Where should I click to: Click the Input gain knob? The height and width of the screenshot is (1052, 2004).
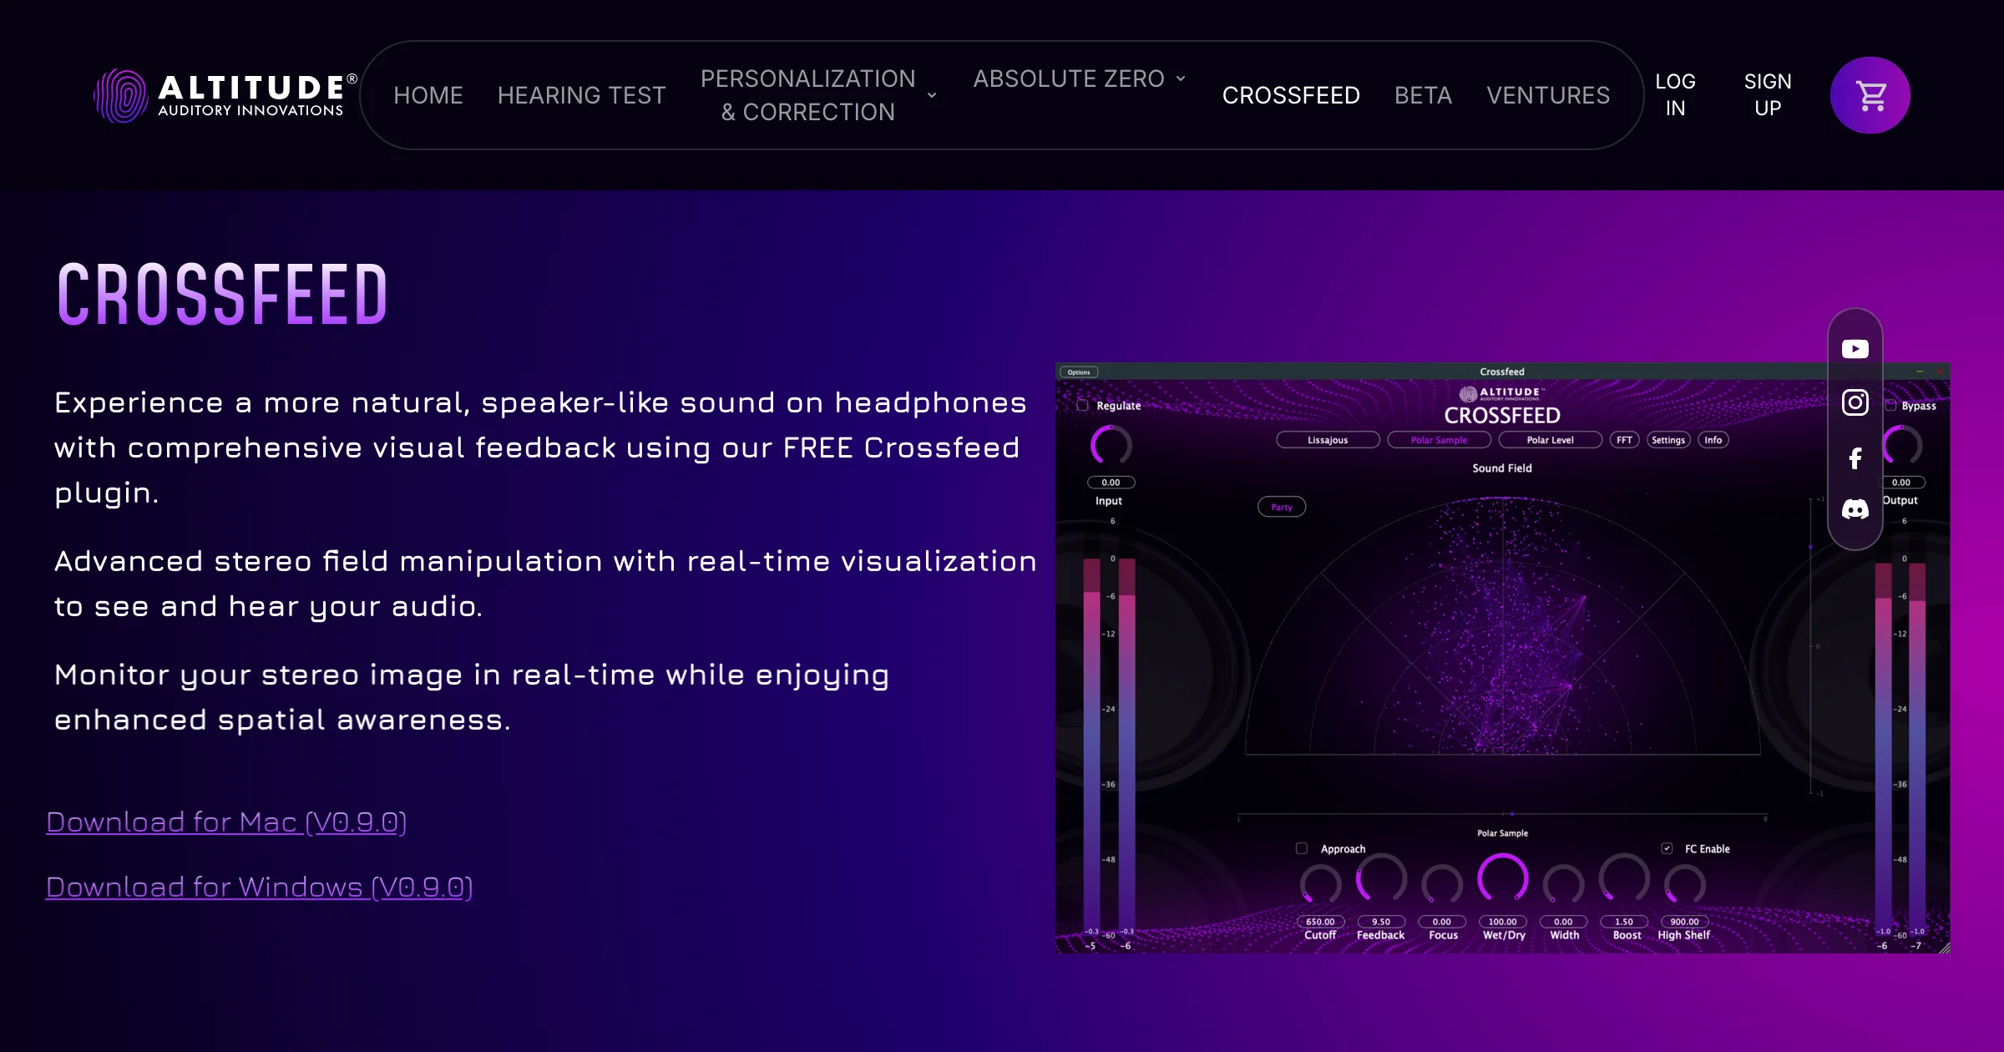coord(1111,445)
